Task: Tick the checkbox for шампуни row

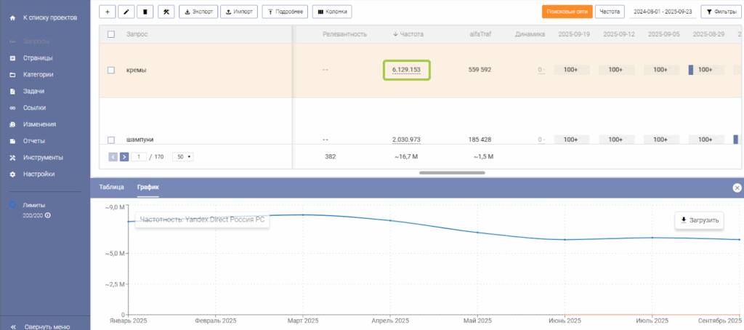Action: click(111, 140)
